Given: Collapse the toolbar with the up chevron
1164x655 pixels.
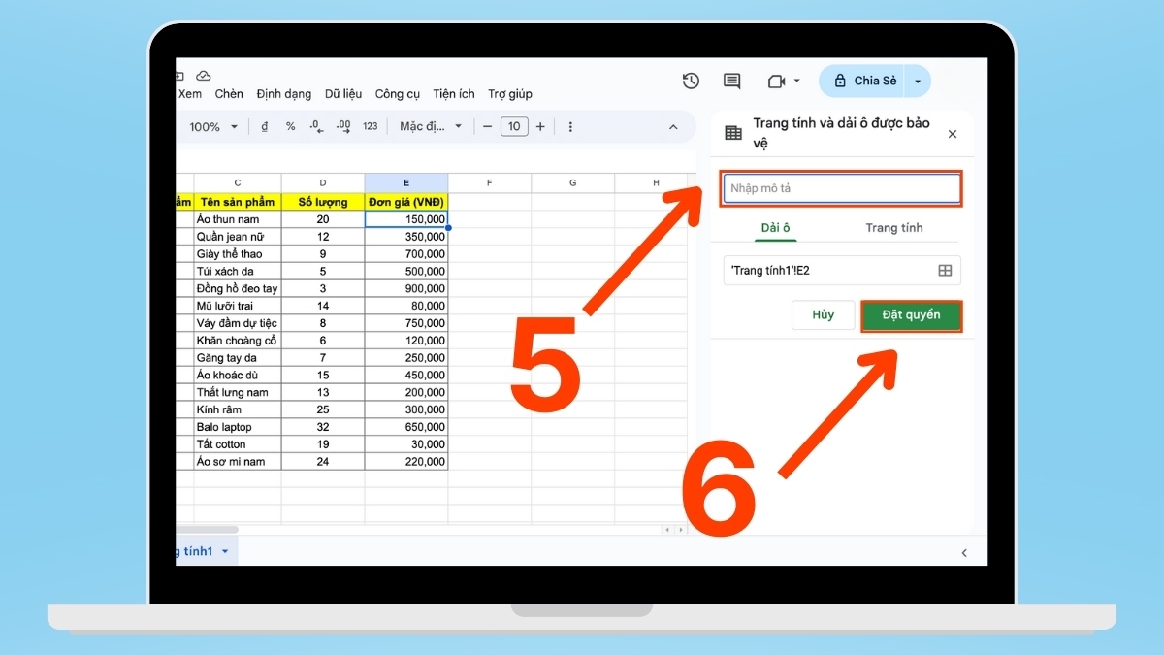Looking at the screenshot, I should click(674, 127).
